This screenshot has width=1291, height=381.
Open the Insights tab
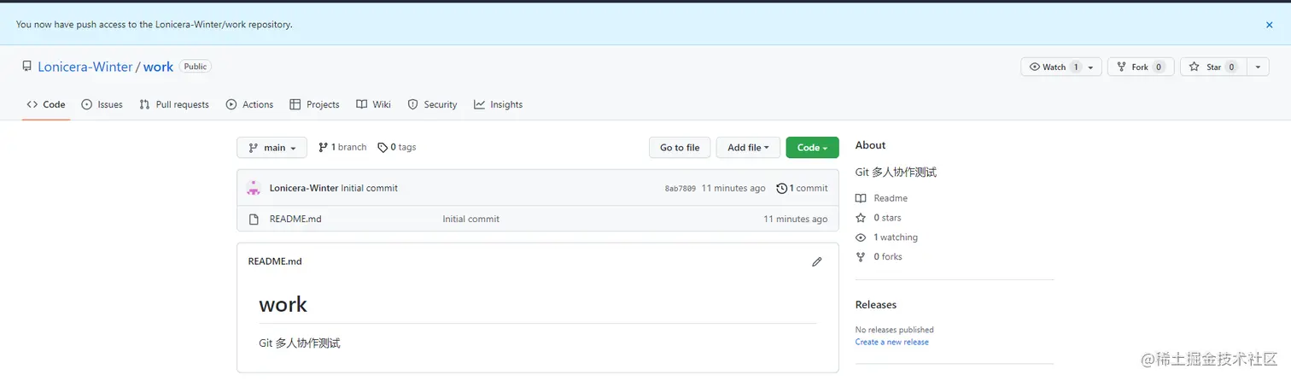click(x=498, y=104)
